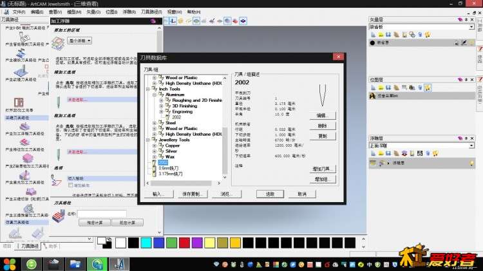Screen dimensions: 483x271
Task: Click the toolpath 名称 name input field
Action: pyautogui.click(x=102, y=214)
